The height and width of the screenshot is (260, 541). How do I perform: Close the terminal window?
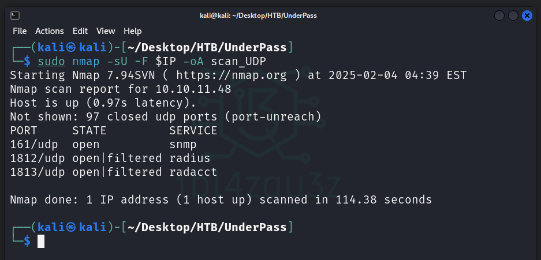click(x=527, y=16)
